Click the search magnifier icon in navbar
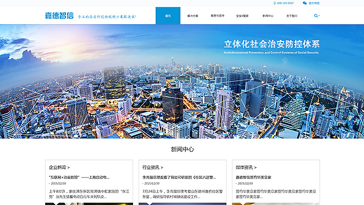Viewport: 364px width, 205px height. click(x=316, y=16)
